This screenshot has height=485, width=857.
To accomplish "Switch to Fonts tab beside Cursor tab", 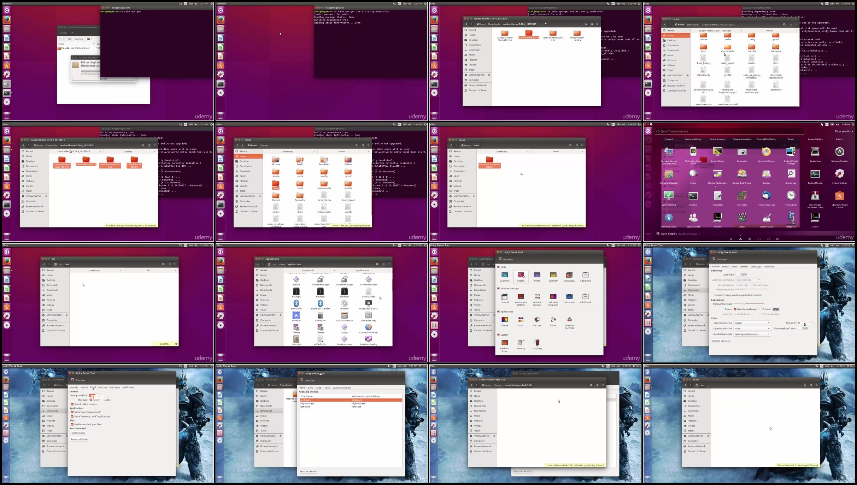I will point(327,388).
